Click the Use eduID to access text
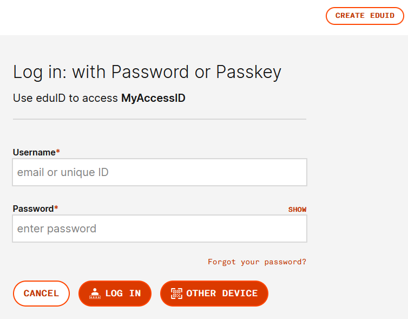This screenshot has height=319, width=408. [x=65, y=98]
